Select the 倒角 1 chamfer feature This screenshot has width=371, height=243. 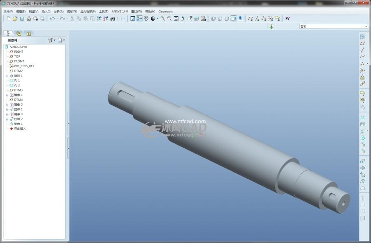(x=16, y=124)
